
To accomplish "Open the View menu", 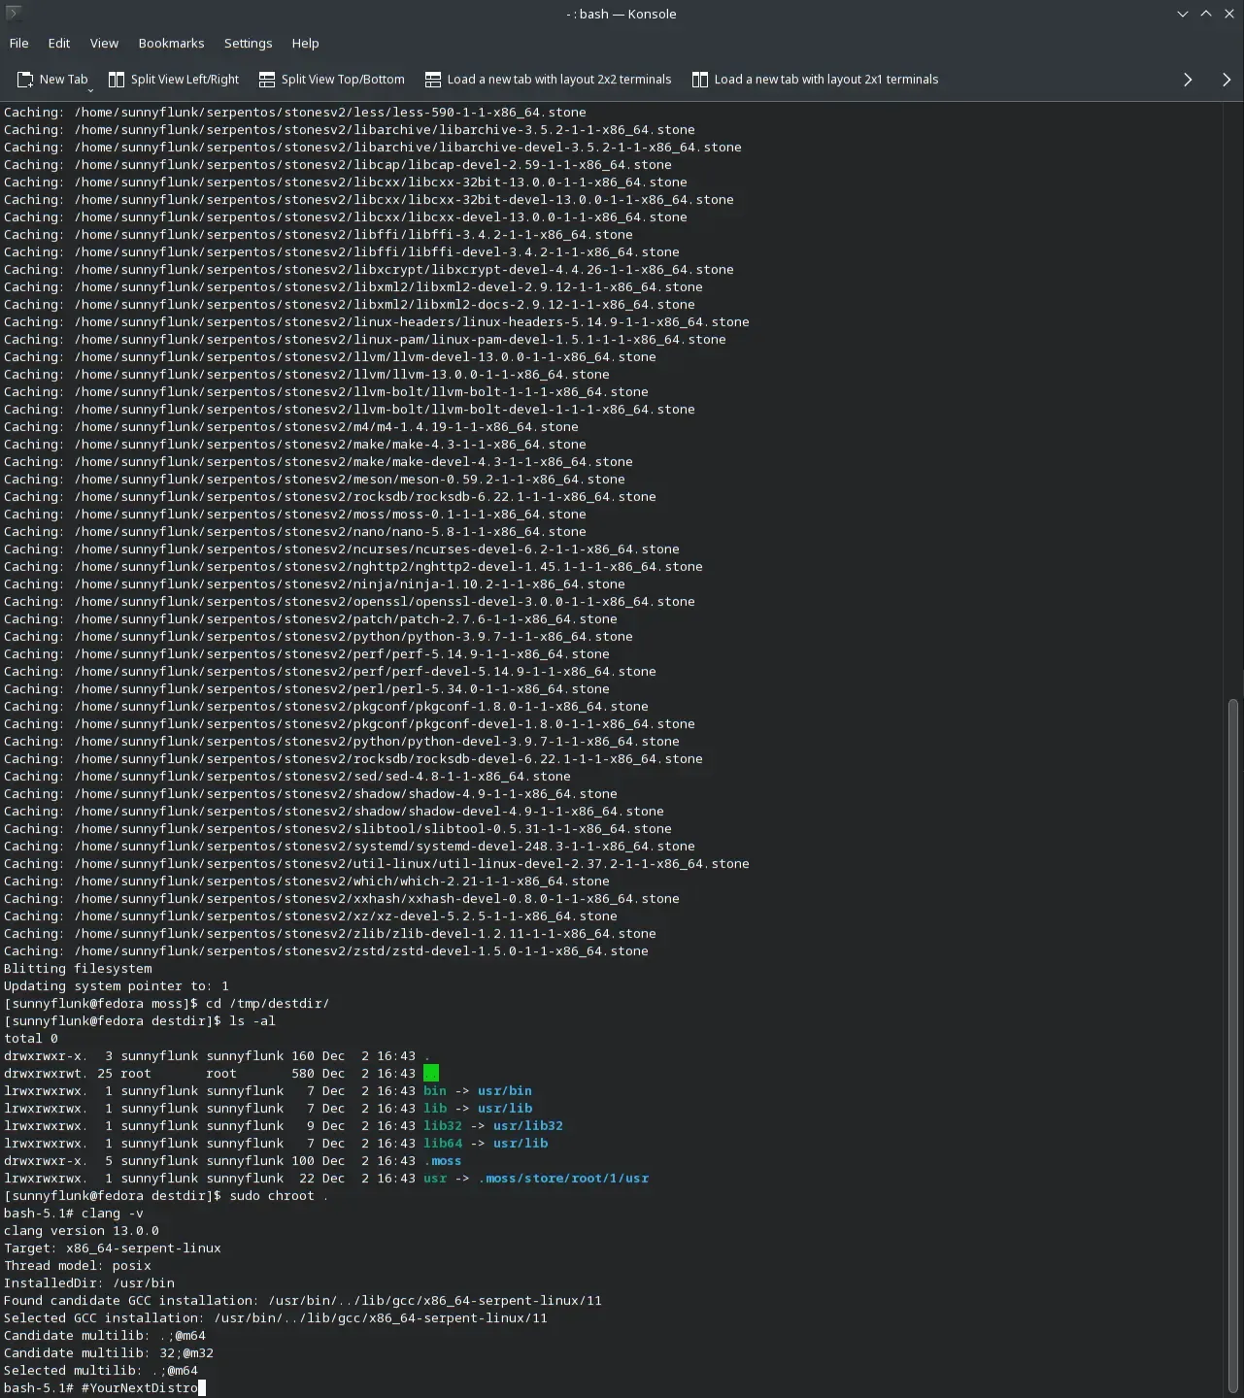I will click(104, 43).
